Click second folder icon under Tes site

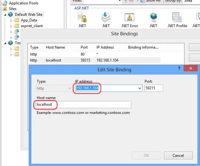point(17,54)
